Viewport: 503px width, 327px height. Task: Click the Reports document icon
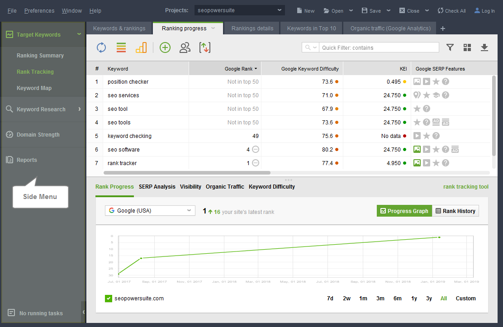tap(9, 160)
